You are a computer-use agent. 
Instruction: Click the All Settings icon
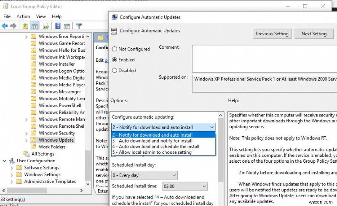tap(27, 153)
